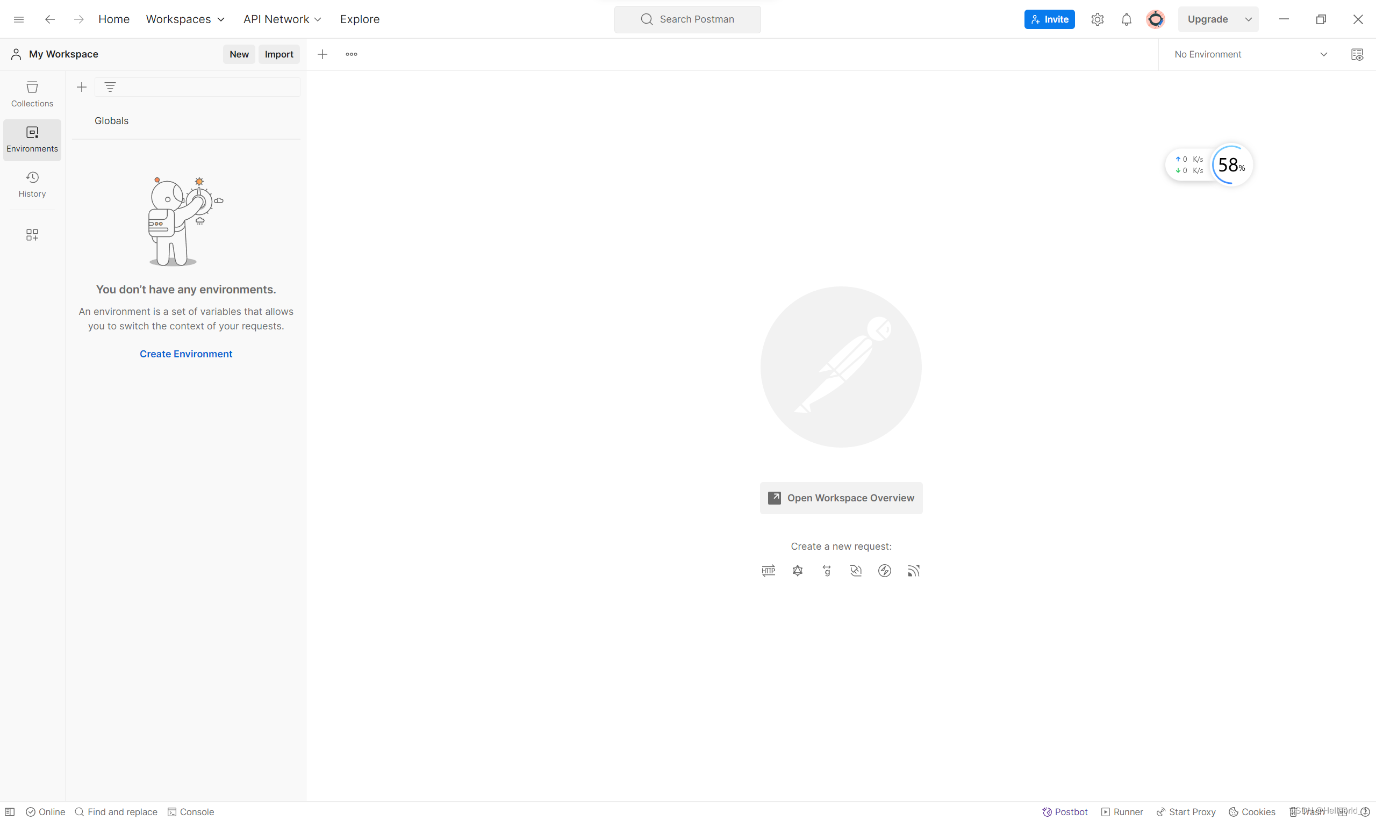Click the Open Workspace Overview button
The image size is (1376, 820).
click(x=841, y=498)
